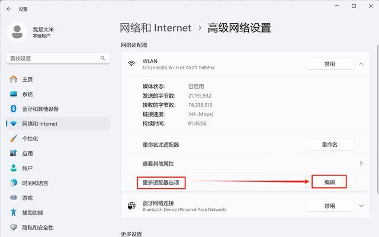Click the 主页 home icon

tap(14, 79)
